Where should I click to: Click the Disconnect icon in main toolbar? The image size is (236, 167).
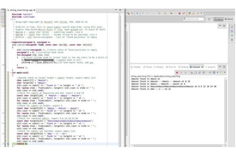tap(184, 13)
